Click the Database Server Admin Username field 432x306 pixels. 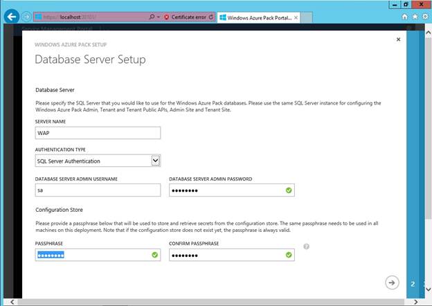(x=98, y=190)
